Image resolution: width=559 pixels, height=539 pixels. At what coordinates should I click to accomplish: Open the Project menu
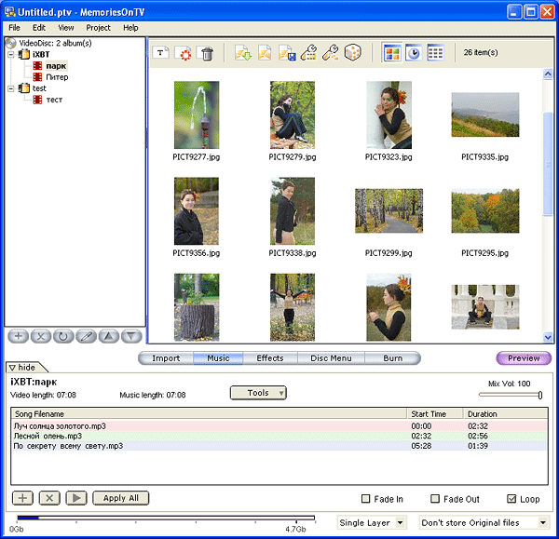[98, 28]
